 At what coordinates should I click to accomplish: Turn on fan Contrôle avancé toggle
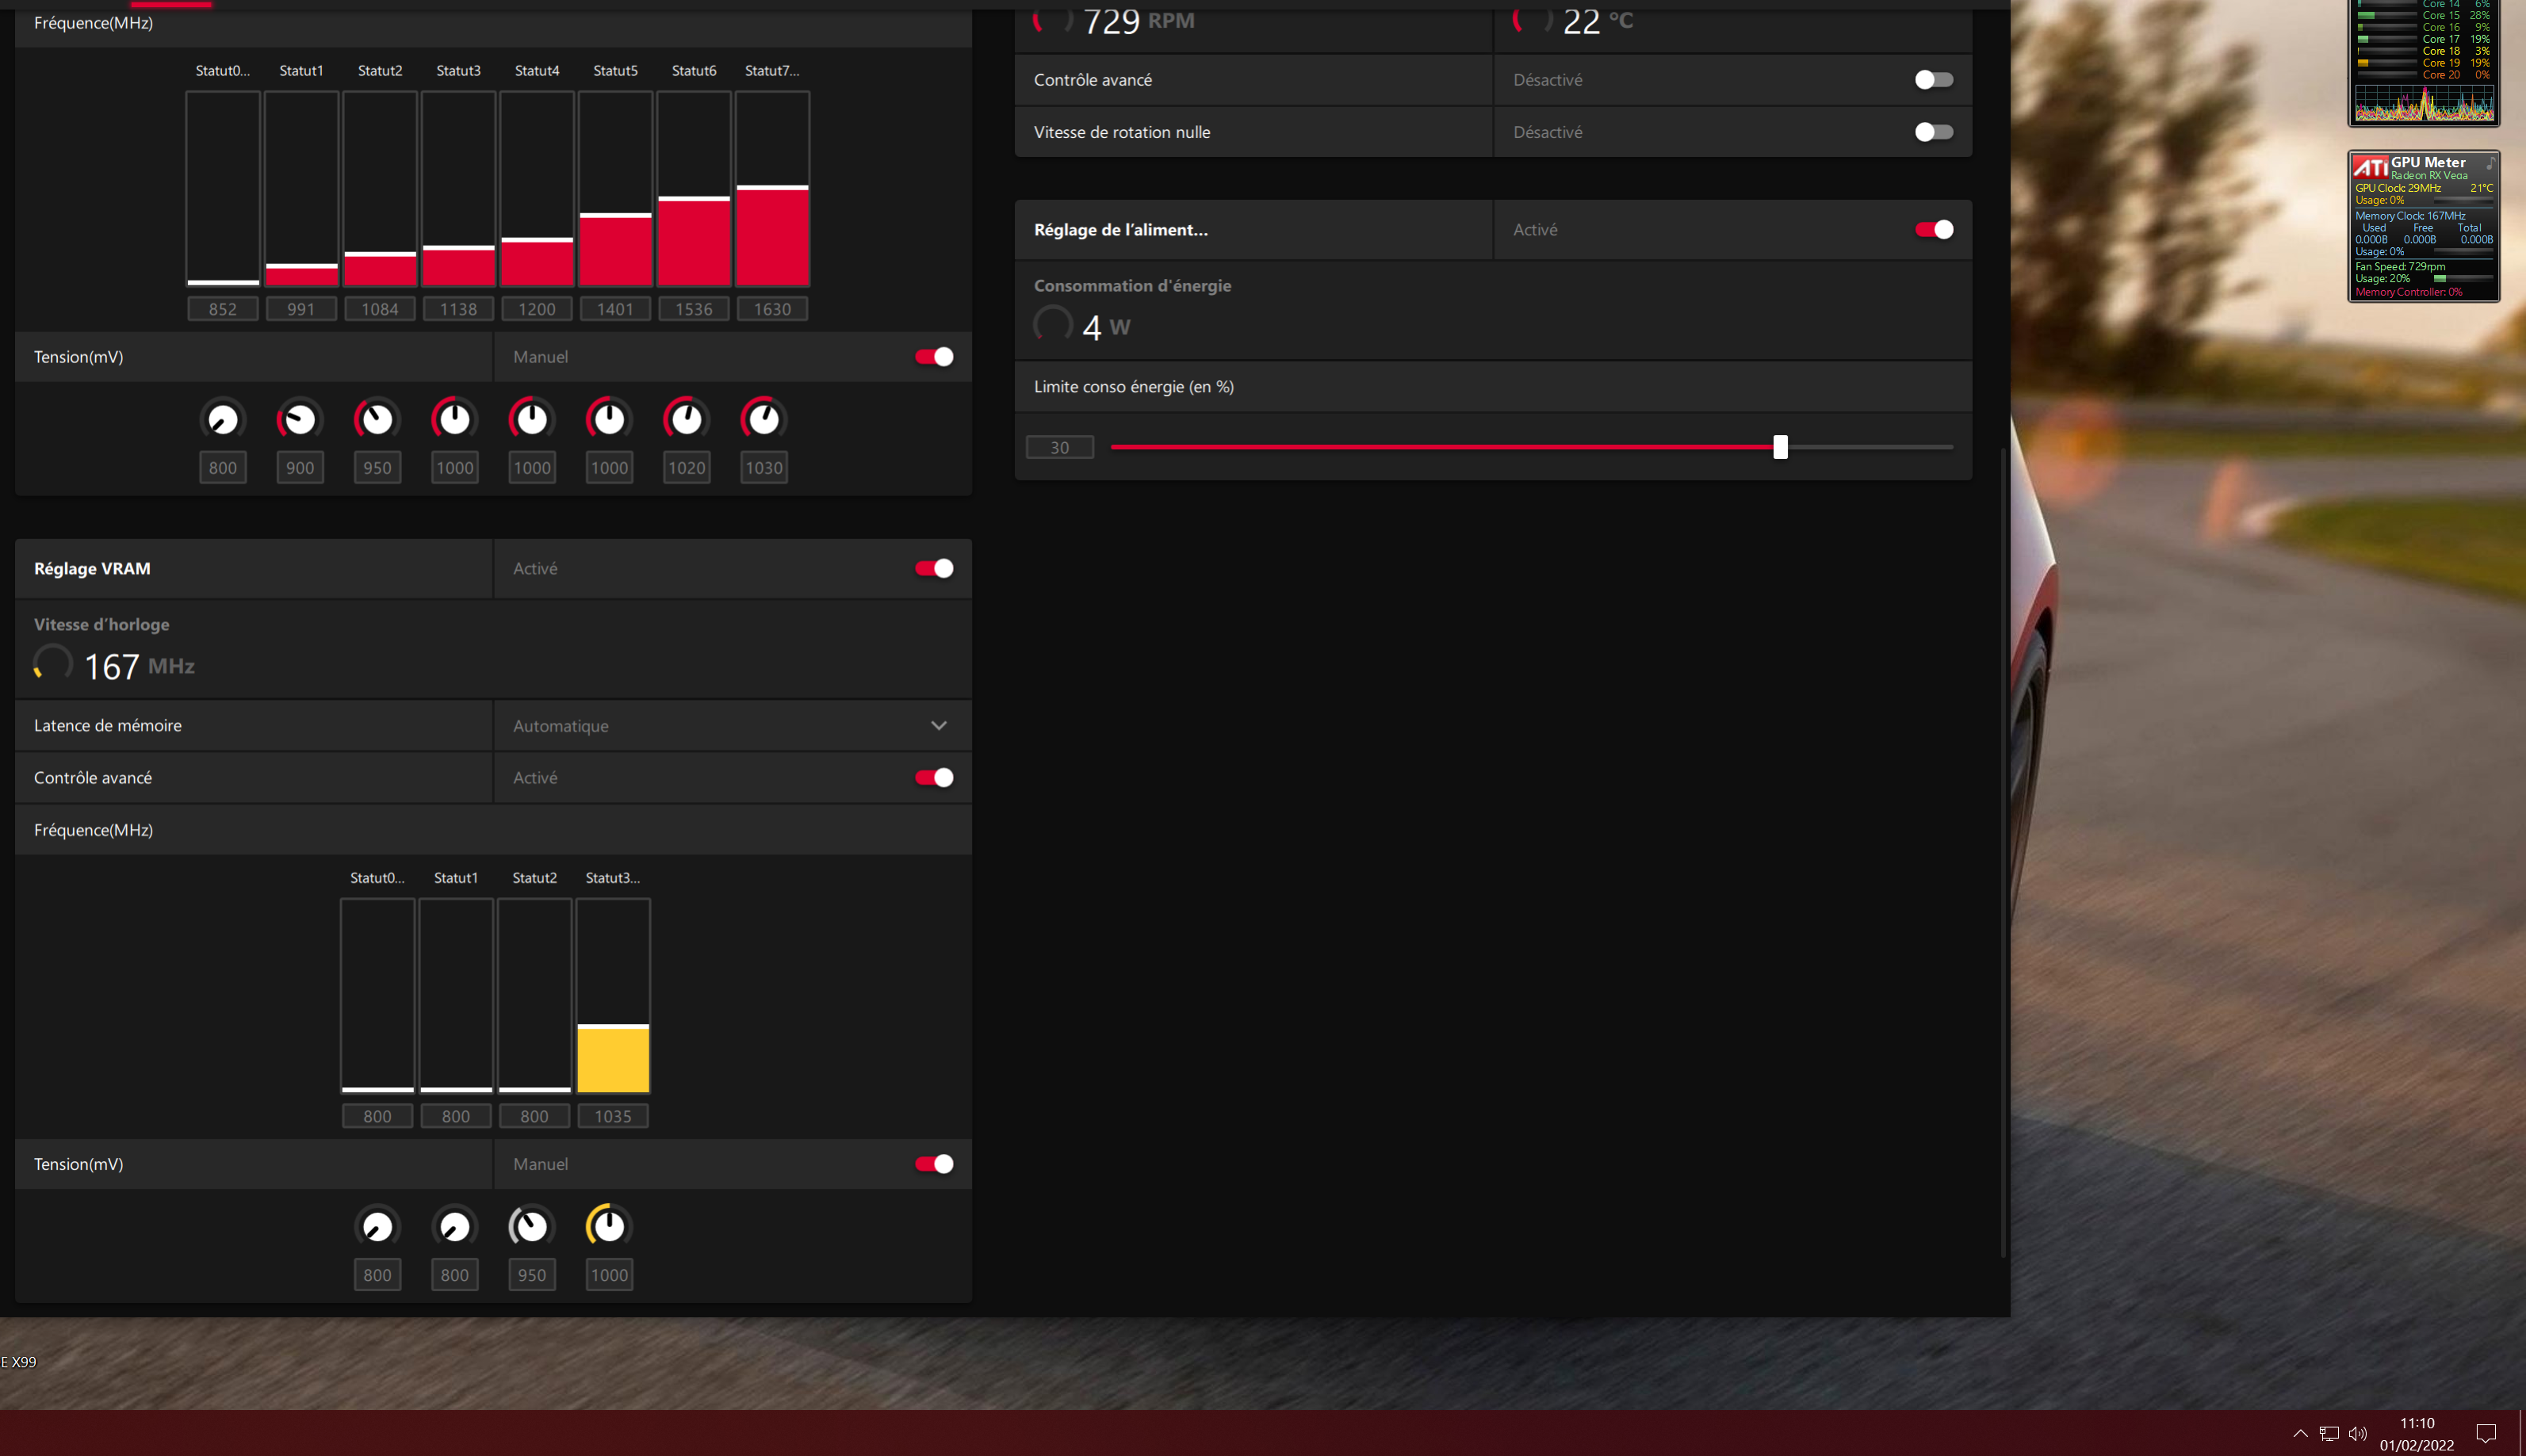coord(1933,80)
